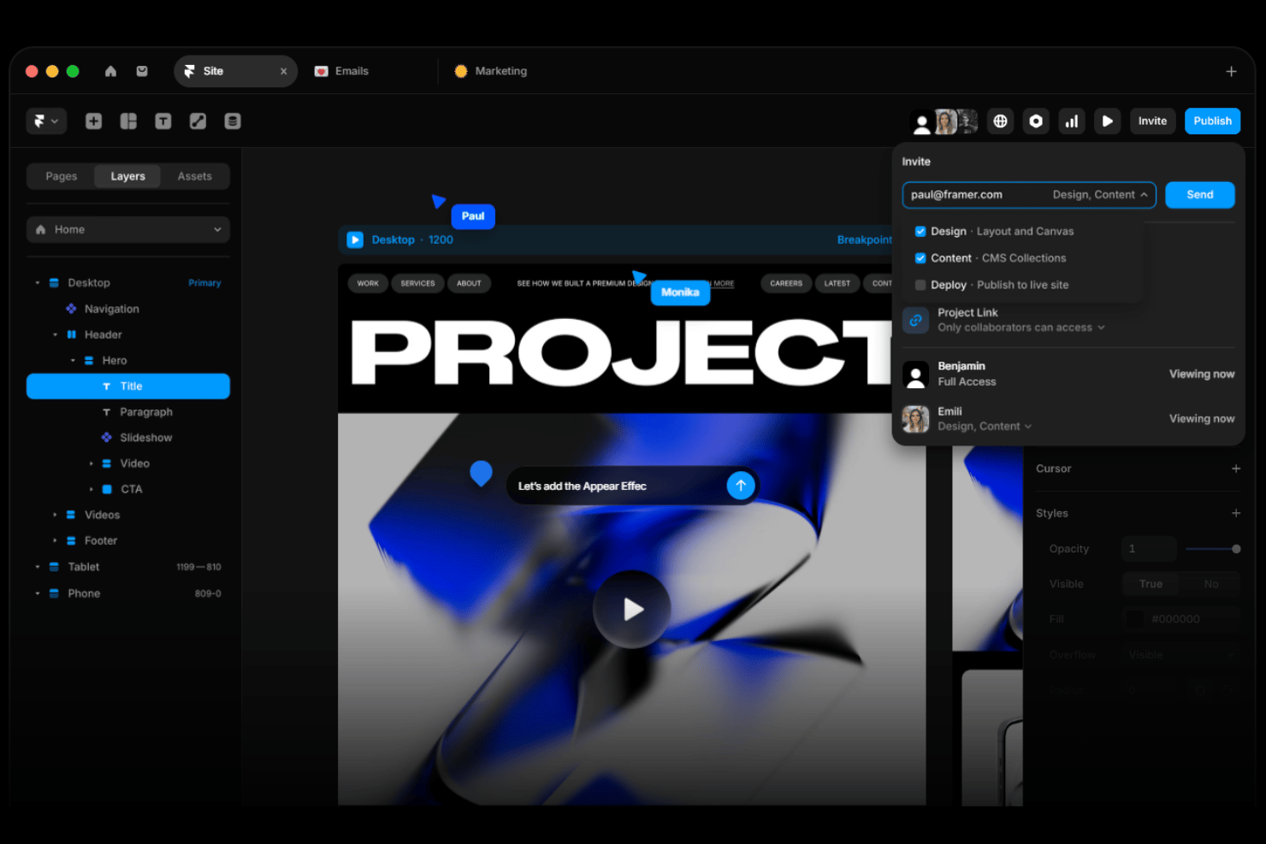Screen dimensions: 1266x844
Task: Click the Send invite button
Action: click(1200, 195)
